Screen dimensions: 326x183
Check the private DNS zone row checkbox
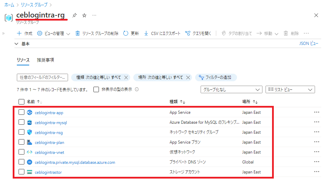[x=21, y=162]
